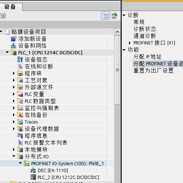The height and width of the screenshot is (183, 183).
Task: Click the DEC [EX-1110] device icon
Action: coord(33,170)
